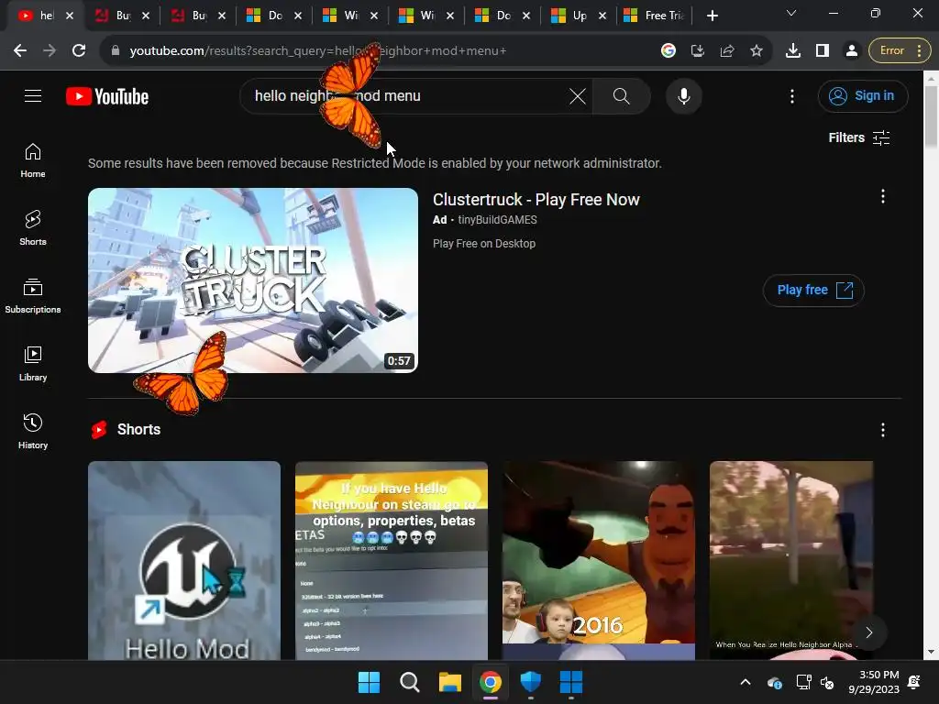Click the Google icon in address bar

[668, 51]
